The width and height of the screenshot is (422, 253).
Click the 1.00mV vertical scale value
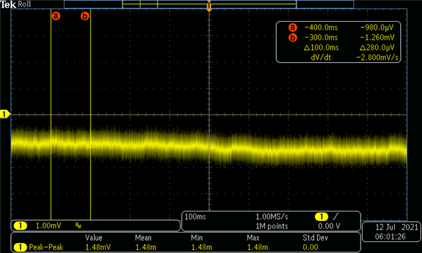pyautogui.click(x=48, y=226)
